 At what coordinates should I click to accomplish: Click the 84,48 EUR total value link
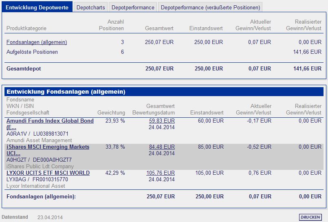pyautogui.click(x=162, y=147)
